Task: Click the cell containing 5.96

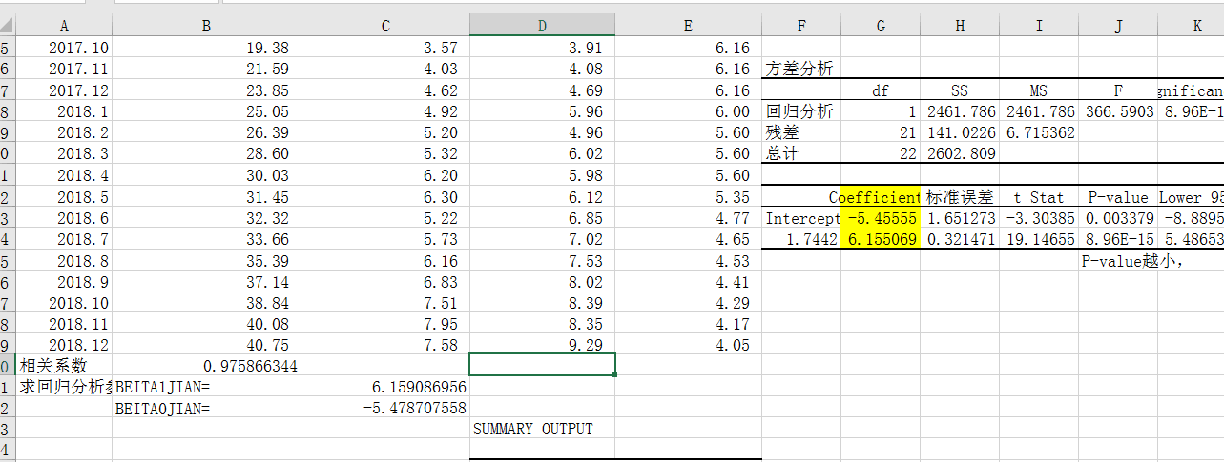Action: tap(542, 111)
